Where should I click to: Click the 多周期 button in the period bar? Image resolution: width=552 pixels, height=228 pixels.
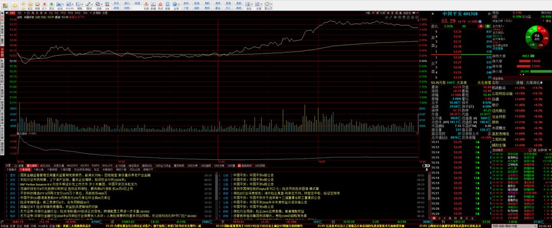click(x=97, y=13)
